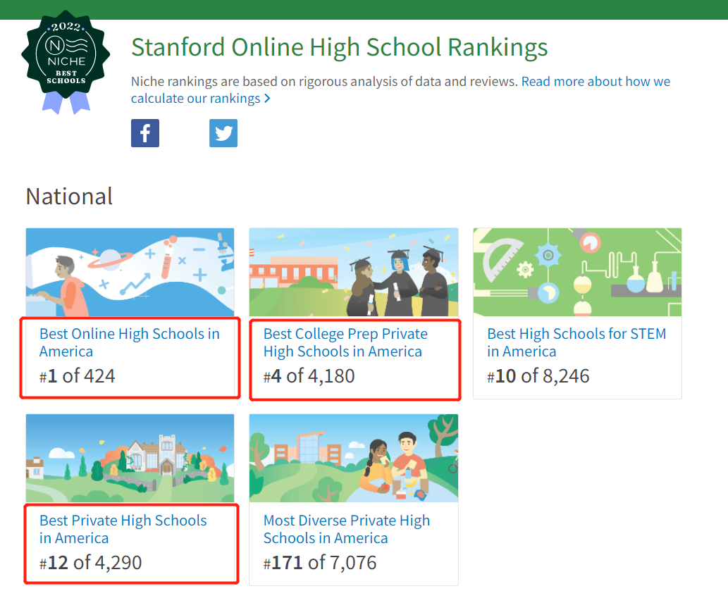
Task: Click the private school campus illustration
Action: point(130,459)
